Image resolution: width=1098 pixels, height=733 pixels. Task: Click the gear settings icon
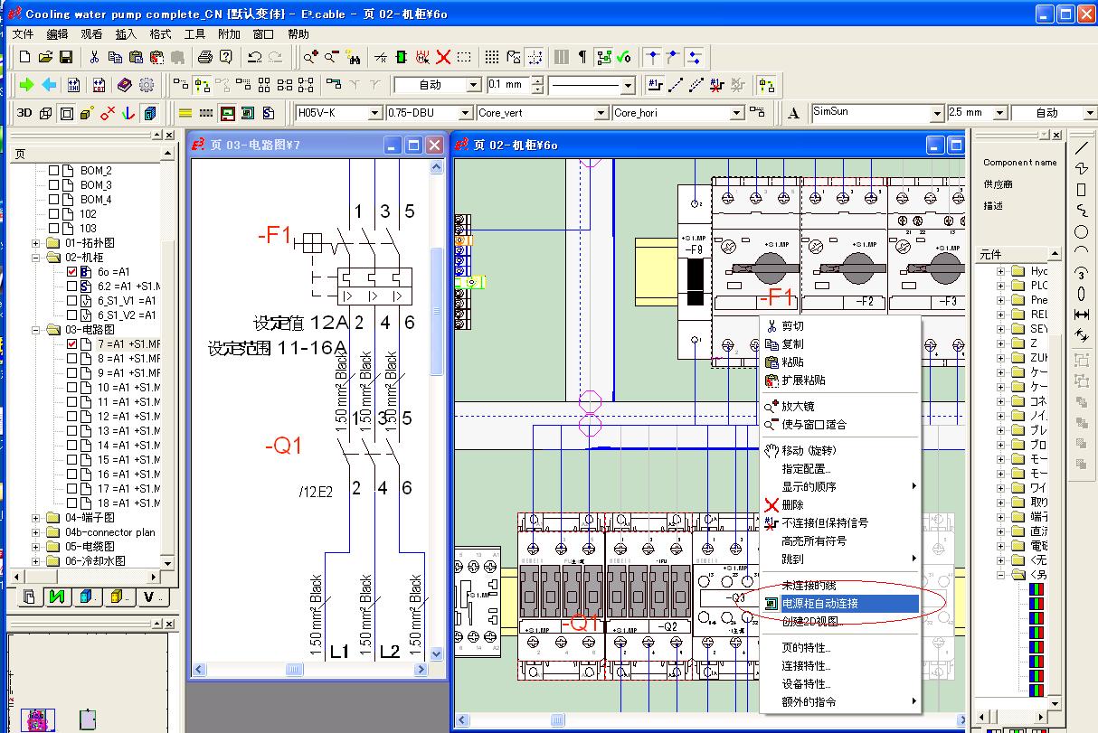[147, 85]
